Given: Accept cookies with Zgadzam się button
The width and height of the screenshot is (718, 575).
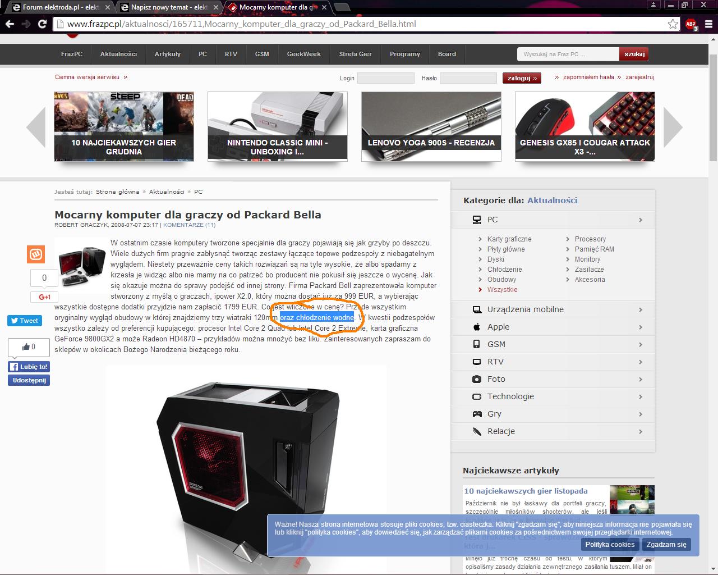Looking at the screenshot, I should click(x=666, y=544).
